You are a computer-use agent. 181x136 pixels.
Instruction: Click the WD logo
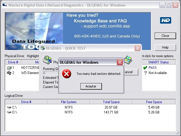166,20
